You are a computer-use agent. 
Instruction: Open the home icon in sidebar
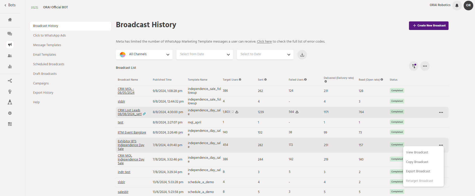(x=10, y=20)
